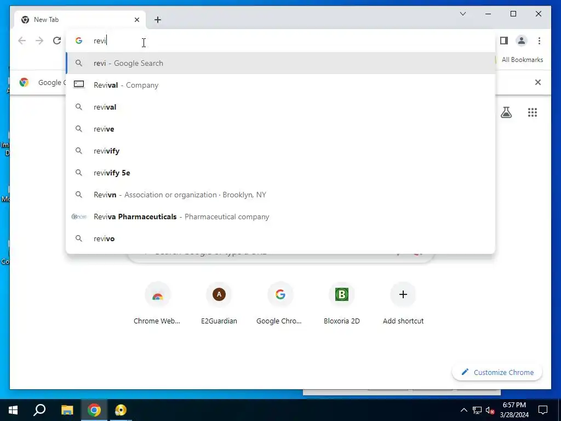Choose the 'Reviva Pharmaceuticals' suggestion
Viewport: 561px width, 421px height.
click(x=281, y=217)
